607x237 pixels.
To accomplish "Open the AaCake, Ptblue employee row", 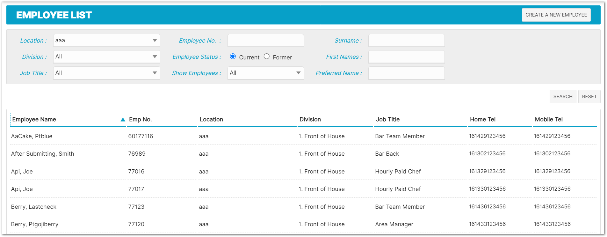I will click(32, 136).
